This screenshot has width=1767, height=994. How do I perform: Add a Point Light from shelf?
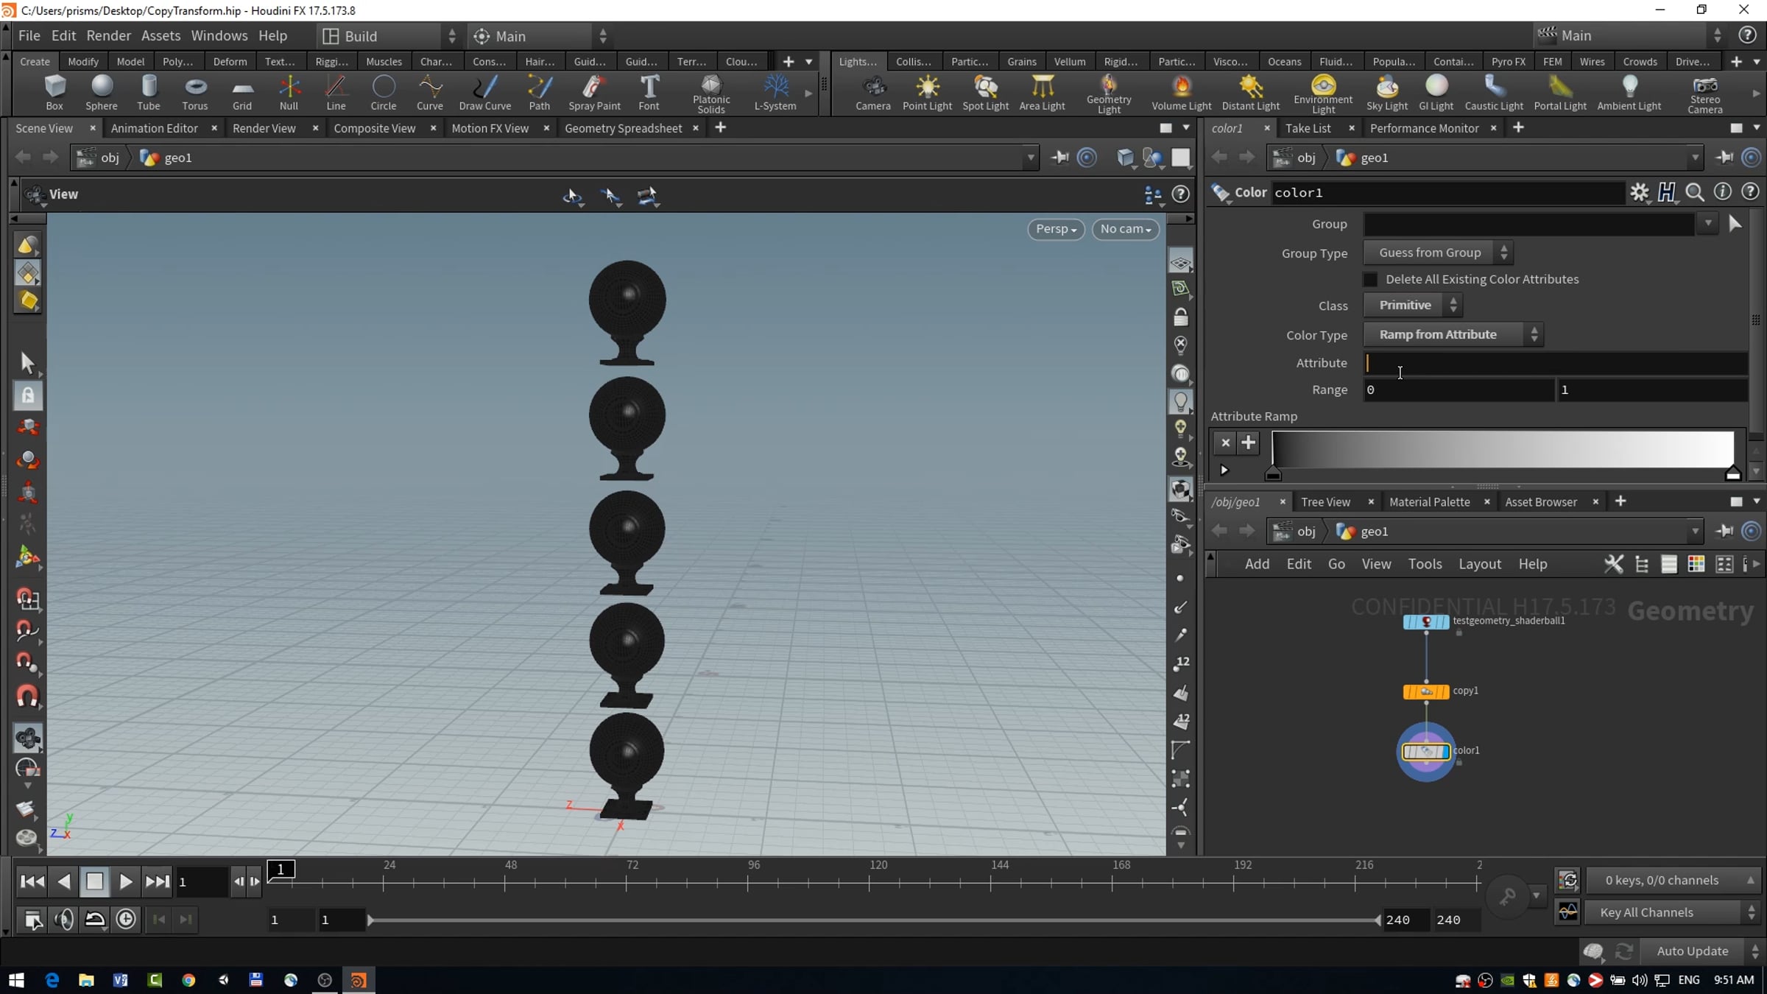click(x=927, y=93)
